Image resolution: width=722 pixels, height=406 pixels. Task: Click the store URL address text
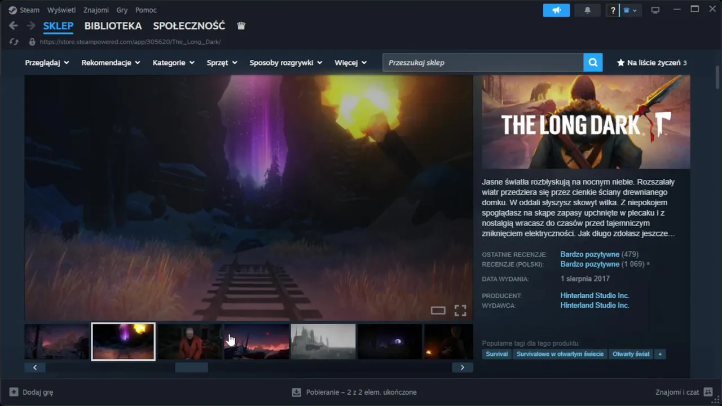click(x=130, y=42)
